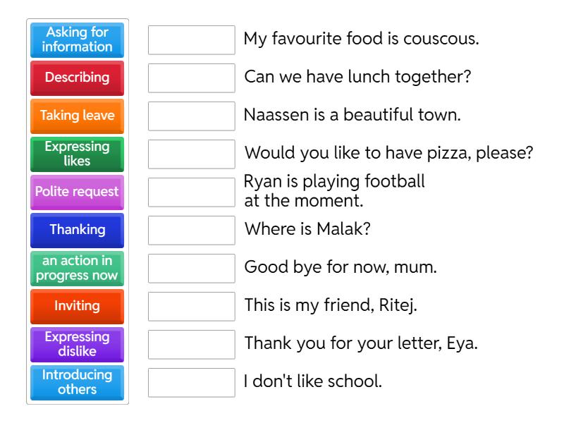Click box next to 'Ryan is playing football'
The image size is (564, 423).
(x=192, y=192)
